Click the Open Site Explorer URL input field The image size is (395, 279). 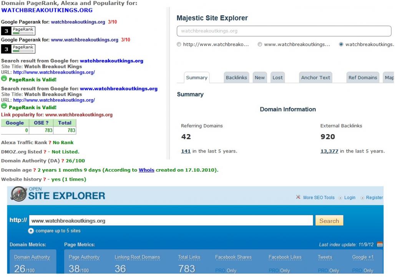(171, 221)
